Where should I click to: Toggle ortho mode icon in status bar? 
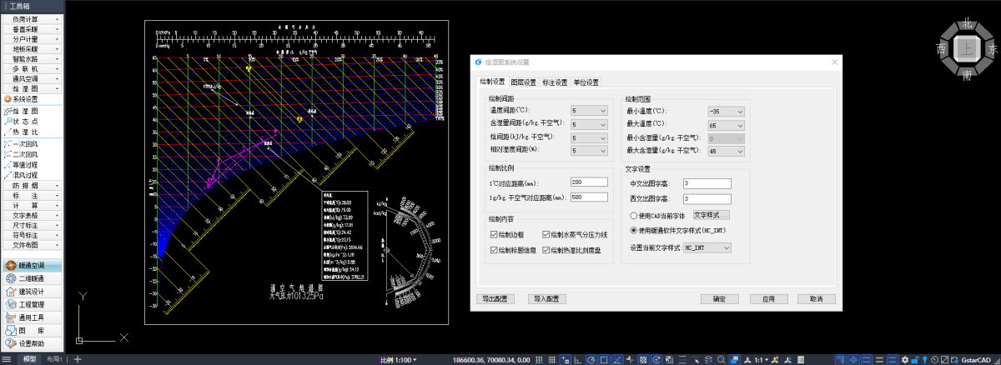tap(578, 359)
